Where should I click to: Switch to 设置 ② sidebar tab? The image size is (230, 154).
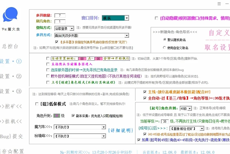click(11, 76)
